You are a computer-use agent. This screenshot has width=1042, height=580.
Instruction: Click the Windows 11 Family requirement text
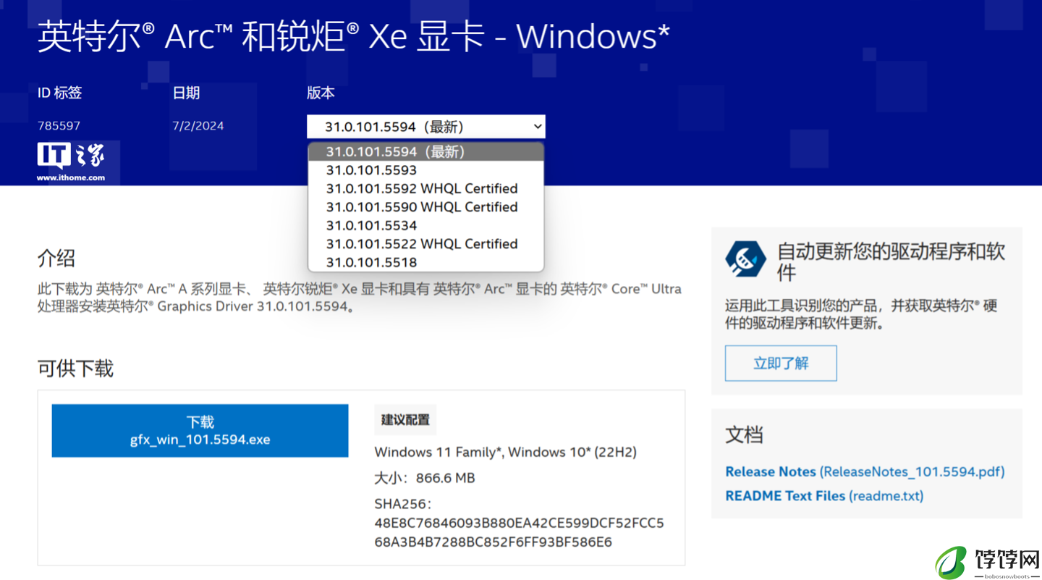(505, 452)
